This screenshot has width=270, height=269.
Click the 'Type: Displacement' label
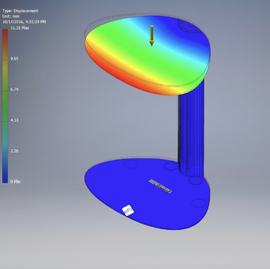point(20,11)
